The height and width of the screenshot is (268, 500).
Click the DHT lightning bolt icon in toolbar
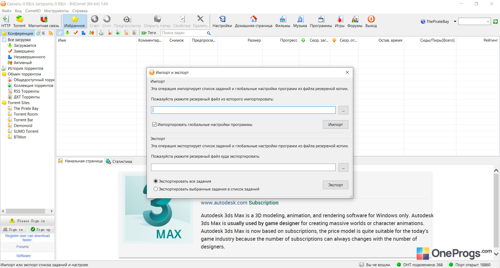(x=134, y=33)
